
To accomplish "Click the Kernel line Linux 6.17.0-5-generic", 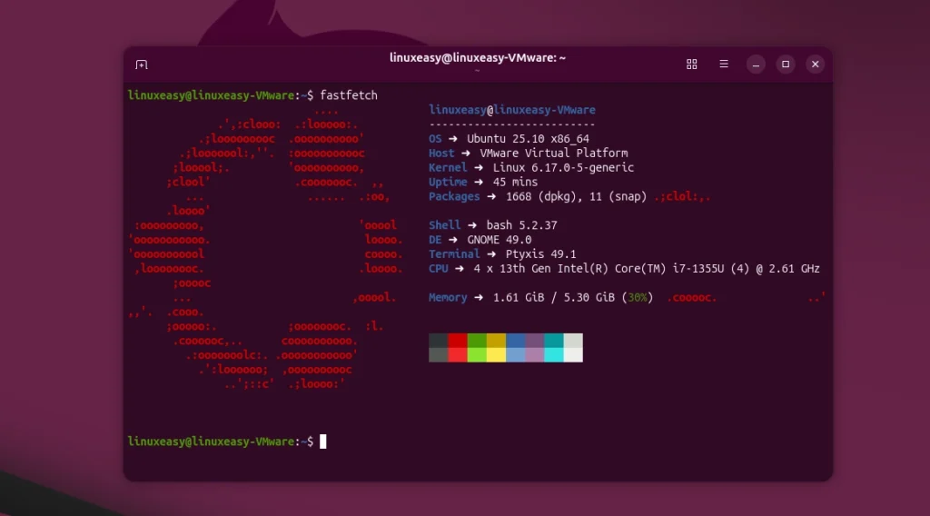I will click(531, 167).
